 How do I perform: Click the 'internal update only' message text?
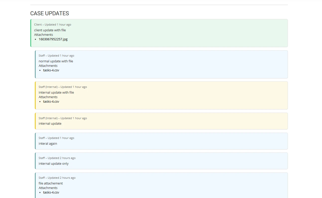(53, 164)
